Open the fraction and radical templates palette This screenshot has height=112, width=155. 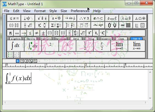point(28,25)
